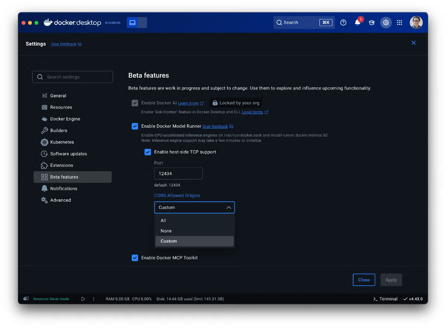
Task: Click the Disk 14.64 GB used readout
Action: pos(190,299)
